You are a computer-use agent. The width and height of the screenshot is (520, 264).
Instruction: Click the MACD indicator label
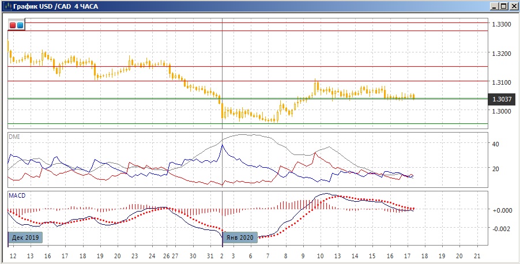point(17,195)
